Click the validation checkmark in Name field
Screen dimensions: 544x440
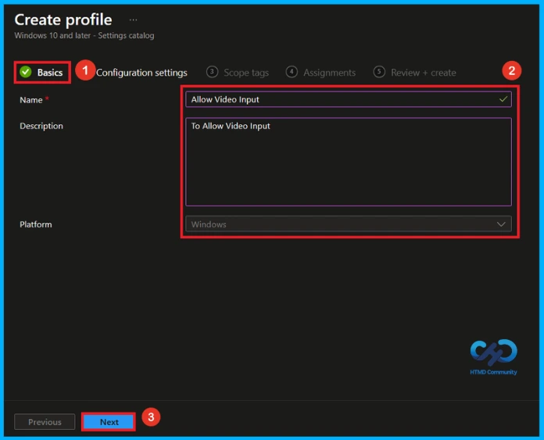point(503,99)
